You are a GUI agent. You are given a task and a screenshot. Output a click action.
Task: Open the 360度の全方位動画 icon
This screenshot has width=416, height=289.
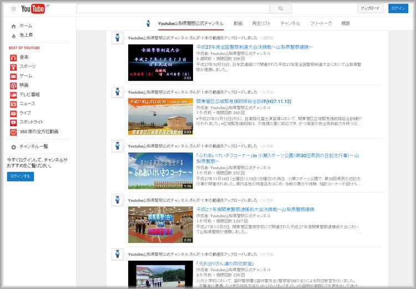(x=13, y=132)
